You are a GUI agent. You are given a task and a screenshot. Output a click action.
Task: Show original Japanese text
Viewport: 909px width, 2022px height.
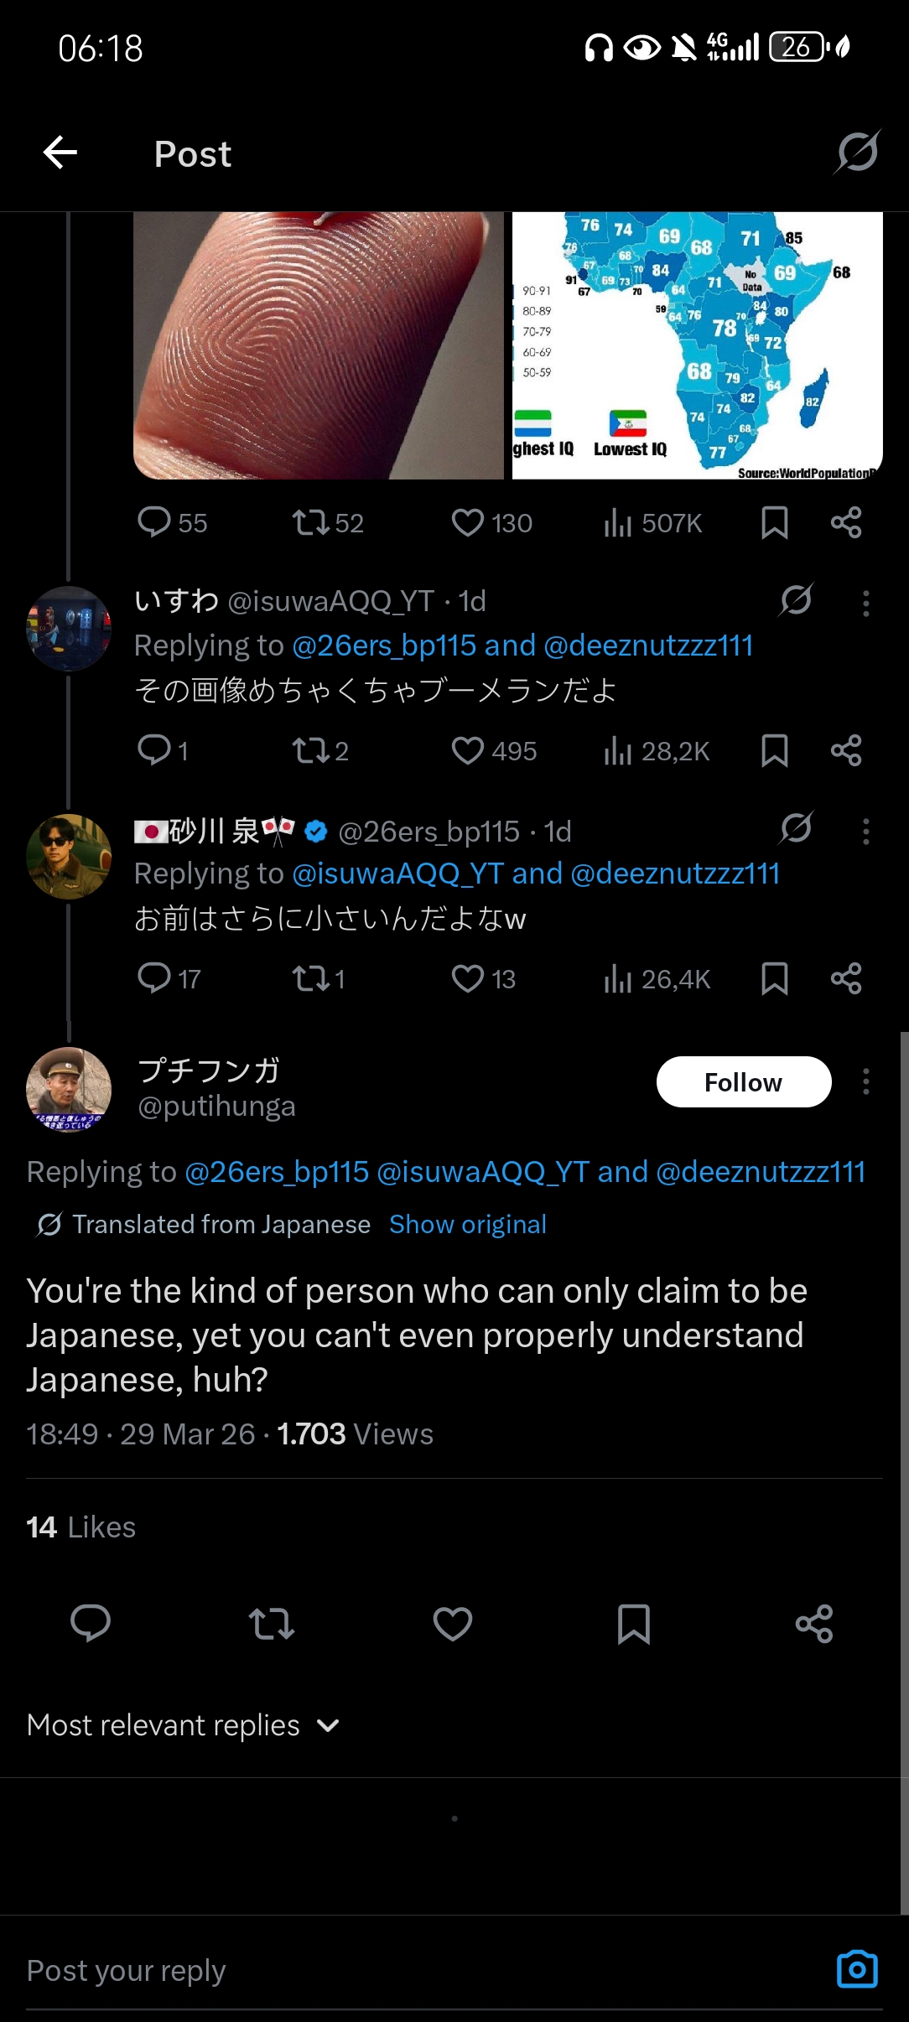(468, 1225)
